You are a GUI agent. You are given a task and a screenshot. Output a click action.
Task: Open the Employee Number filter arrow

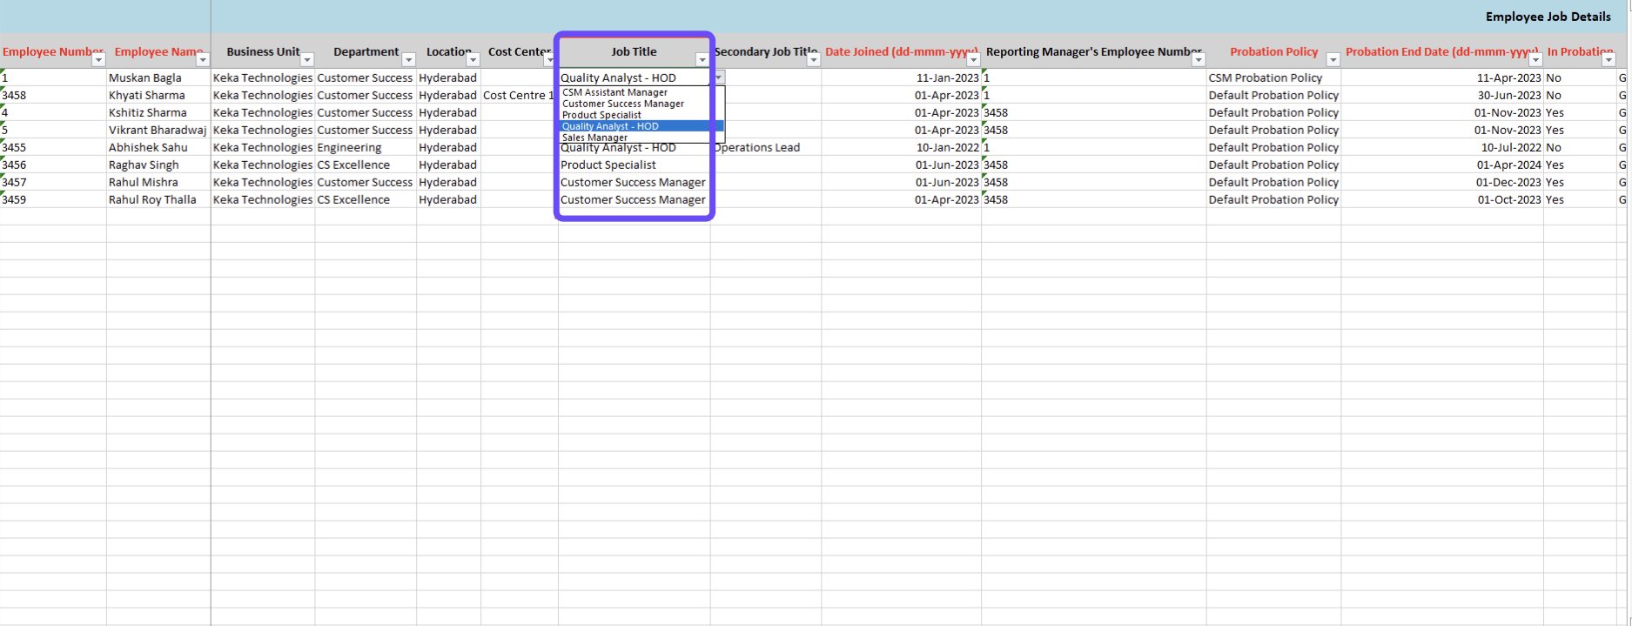coord(98,60)
